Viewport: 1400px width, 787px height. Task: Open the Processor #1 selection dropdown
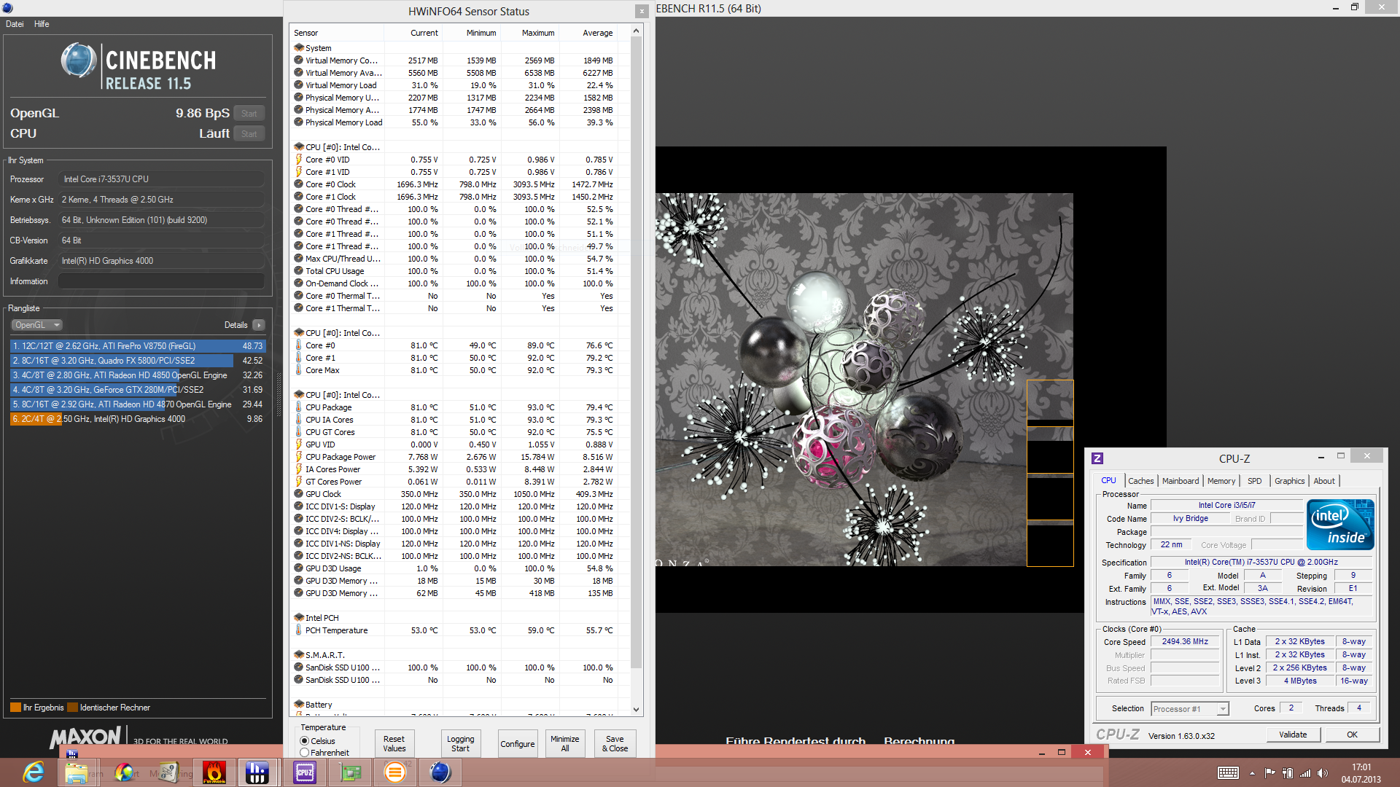tap(1190, 709)
